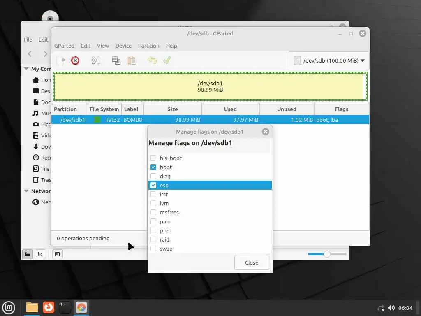Click the Used column header
Screen dimensions: 421x316
(231, 109)
